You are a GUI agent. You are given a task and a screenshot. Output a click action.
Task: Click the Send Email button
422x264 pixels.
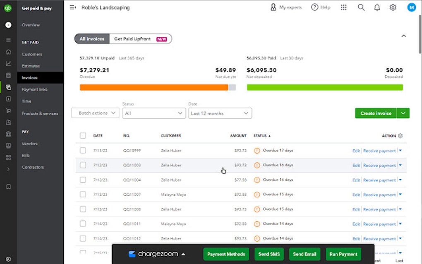(x=305, y=254)
